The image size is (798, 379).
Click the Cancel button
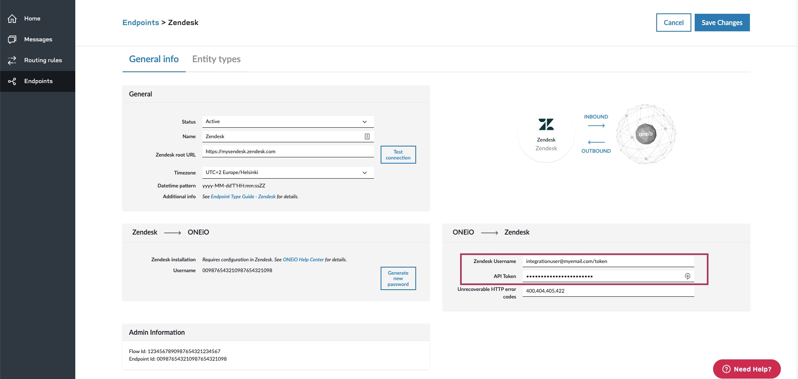click(x=673, y=23)
